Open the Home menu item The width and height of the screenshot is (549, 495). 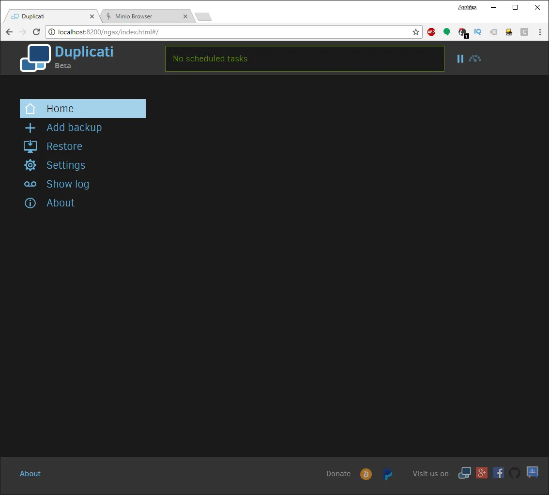pyautogui.click(x=83, y=108)
